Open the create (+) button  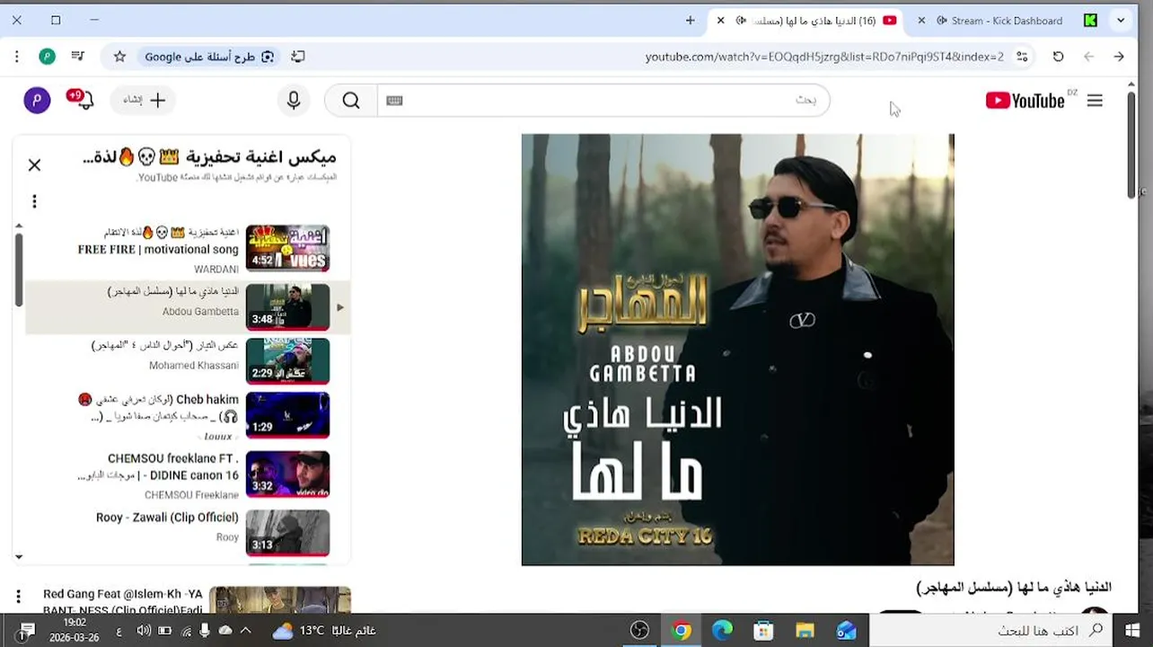(145, 101)
